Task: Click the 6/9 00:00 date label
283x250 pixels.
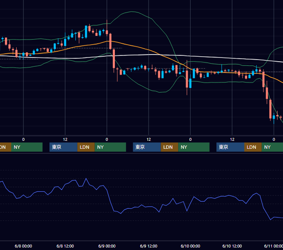Action: tap(107, 246)
